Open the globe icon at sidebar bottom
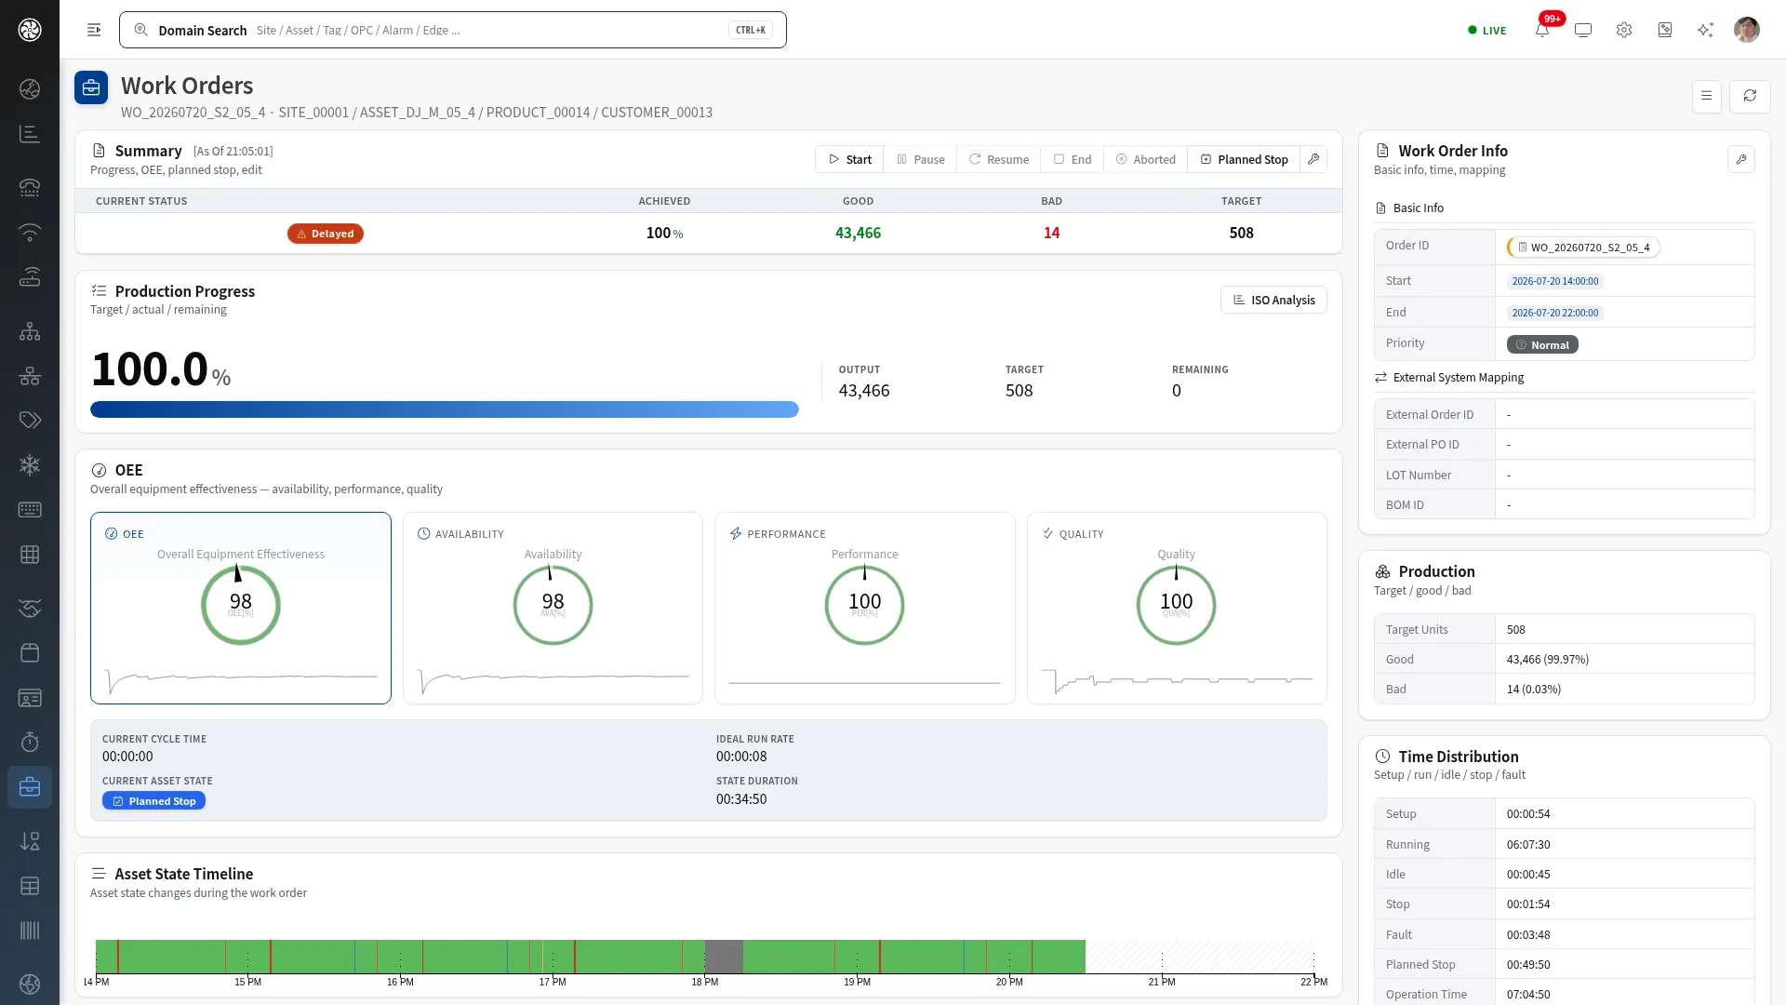This screenshot has width=1786, height=1005. click(30, 984)
